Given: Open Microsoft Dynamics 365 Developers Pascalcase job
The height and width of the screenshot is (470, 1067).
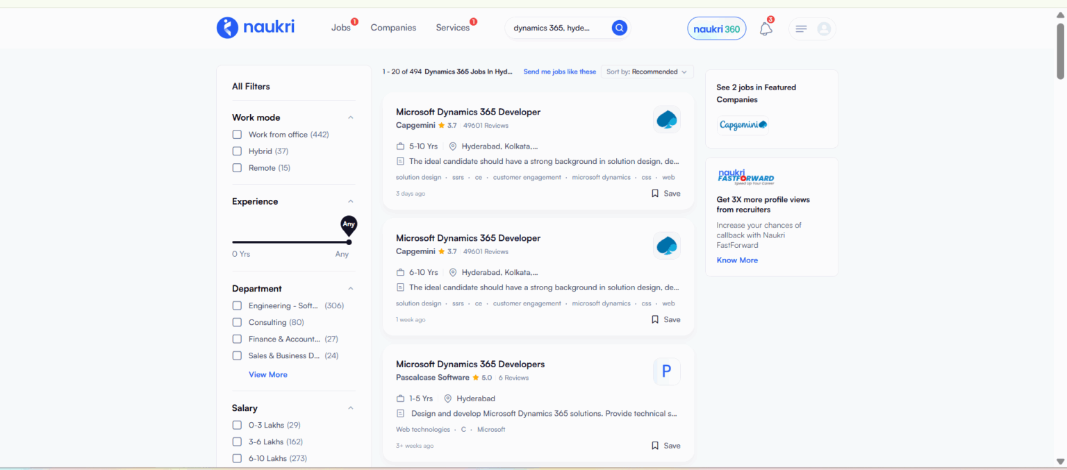Looking at the screenshot, I should pyautogui.click(x=470, y=364).
